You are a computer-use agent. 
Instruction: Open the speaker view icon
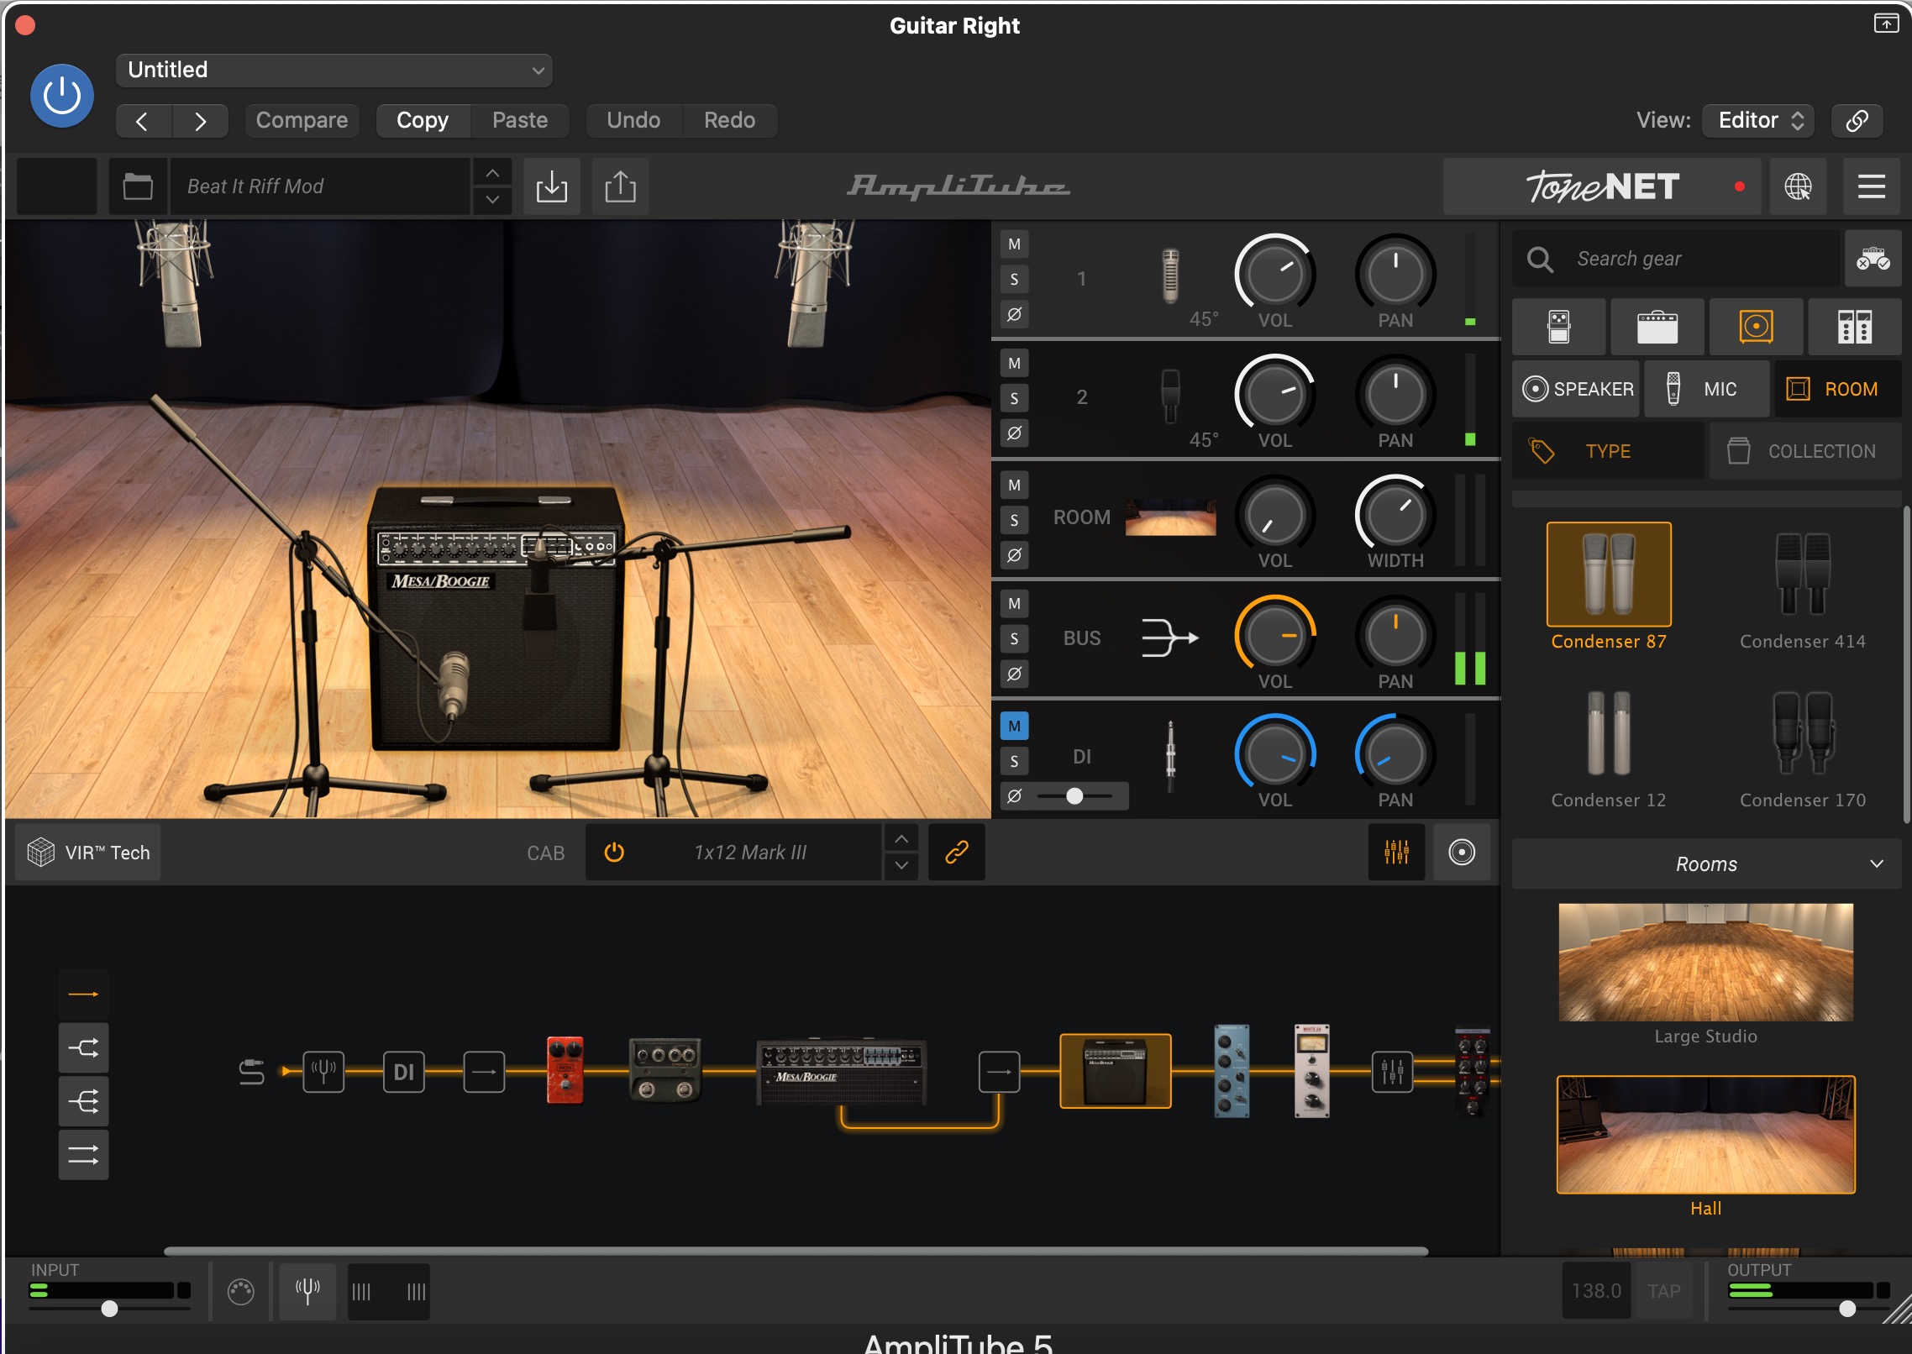click(1462, 853)
